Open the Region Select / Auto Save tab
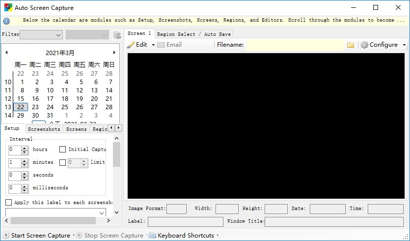The image size is (410, 241). [x=194, y=34]
